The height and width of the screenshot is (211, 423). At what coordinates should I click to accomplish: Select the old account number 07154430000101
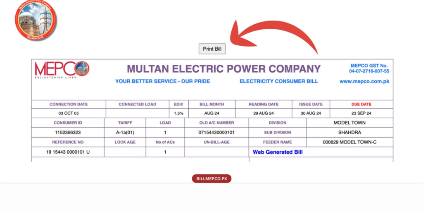[x=216, y=133]
